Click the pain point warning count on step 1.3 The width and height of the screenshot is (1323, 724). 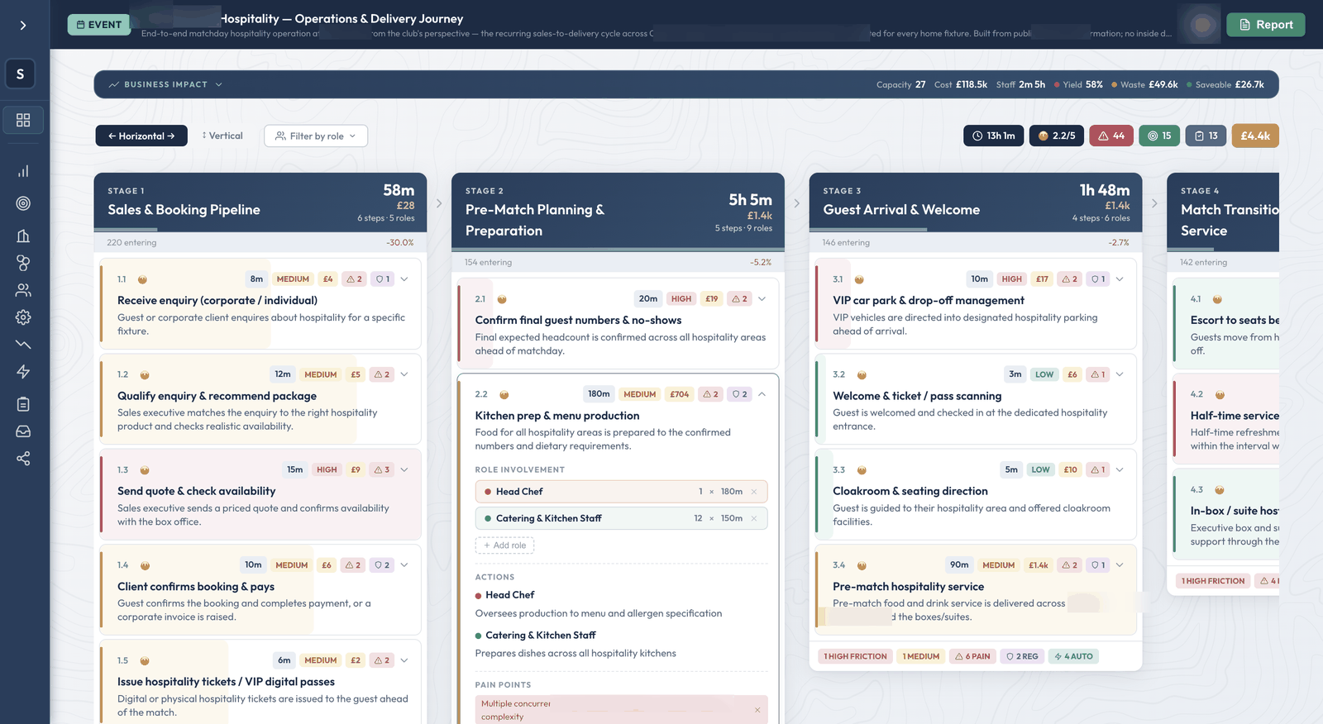click(x=382, y=469)
